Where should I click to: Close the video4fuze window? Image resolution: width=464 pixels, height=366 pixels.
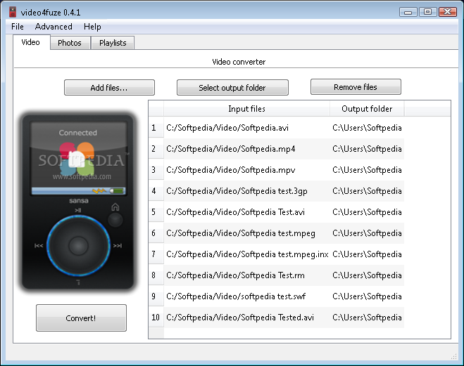click(447, 12)
